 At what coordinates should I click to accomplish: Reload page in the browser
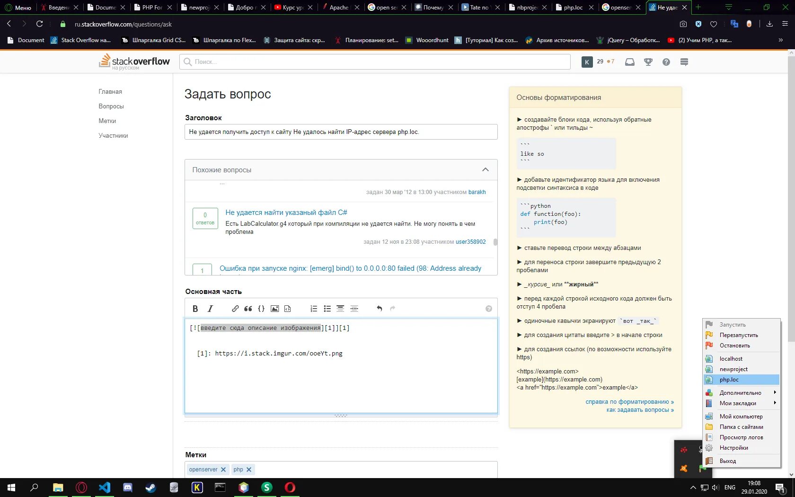coord(40,24)
